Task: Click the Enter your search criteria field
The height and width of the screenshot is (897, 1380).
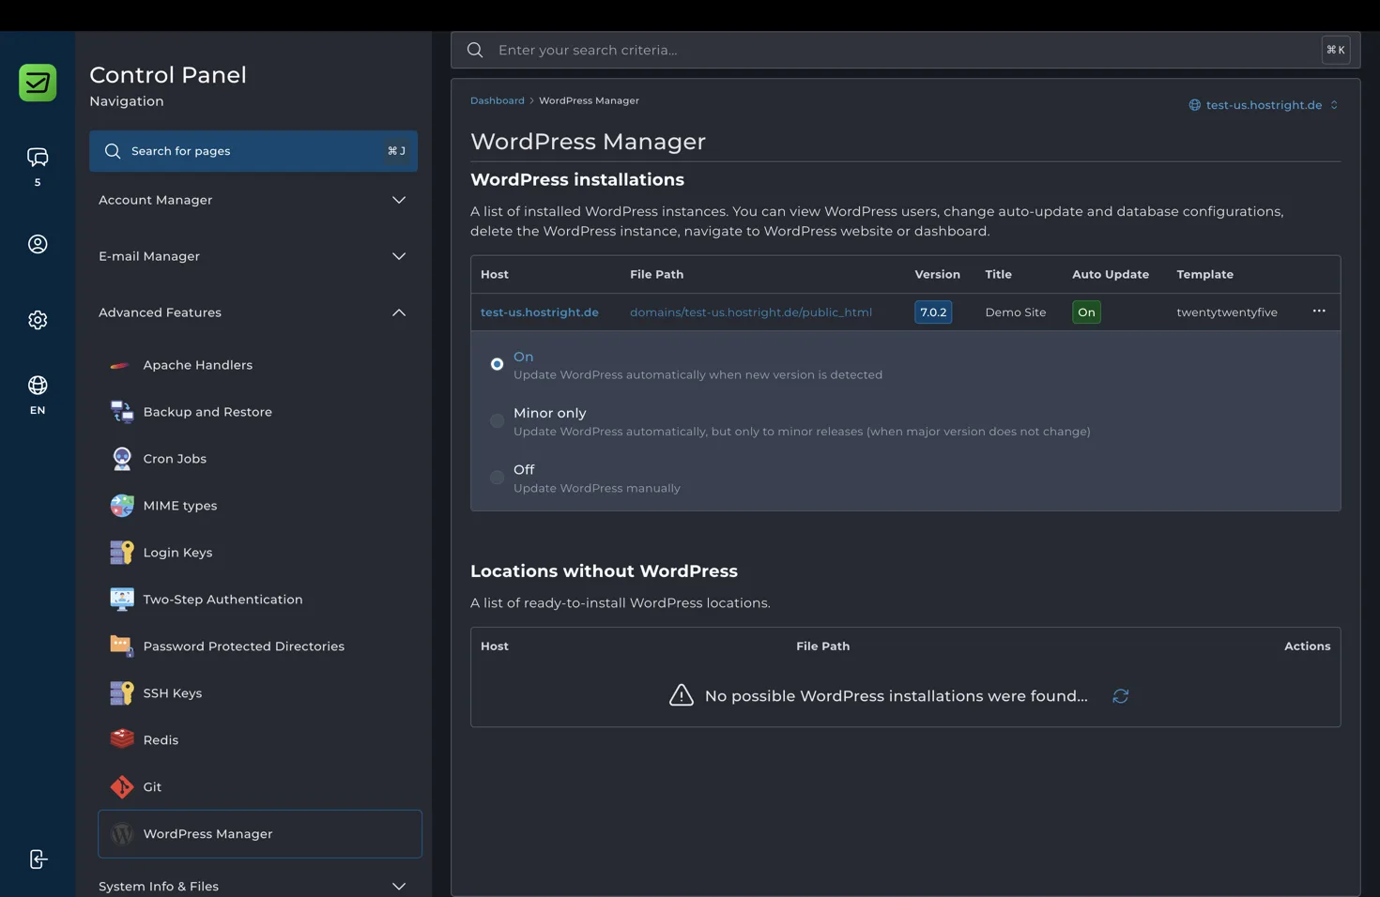Action: [905, 50]
